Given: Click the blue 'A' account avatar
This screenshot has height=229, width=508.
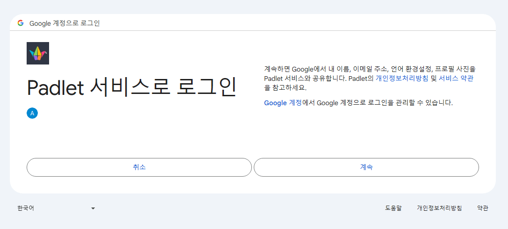Looking at the screenshot, I should 32,113.
